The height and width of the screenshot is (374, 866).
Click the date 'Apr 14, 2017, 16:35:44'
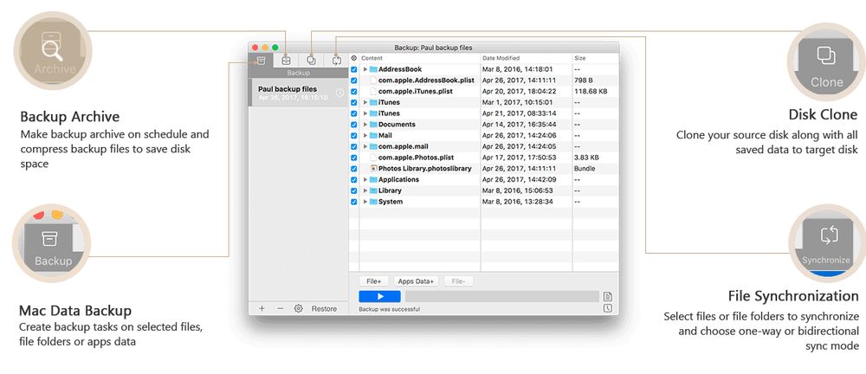click(519, 125)
